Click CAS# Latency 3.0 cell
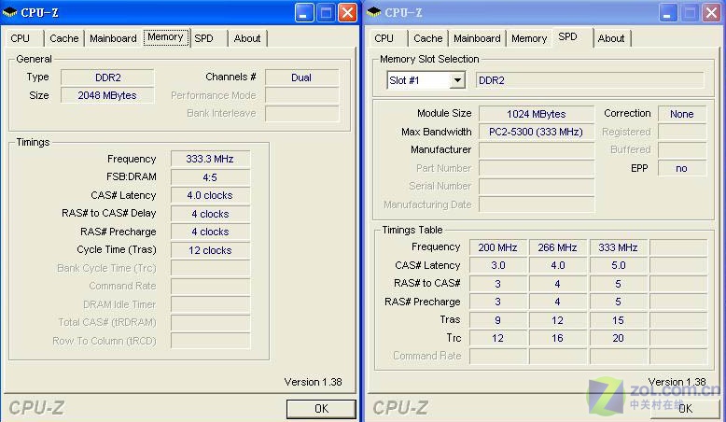726x422 pixels. coord(497,265)
